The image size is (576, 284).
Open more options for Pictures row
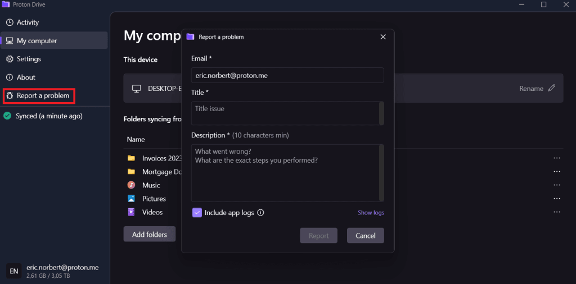[x=557, y=199]
